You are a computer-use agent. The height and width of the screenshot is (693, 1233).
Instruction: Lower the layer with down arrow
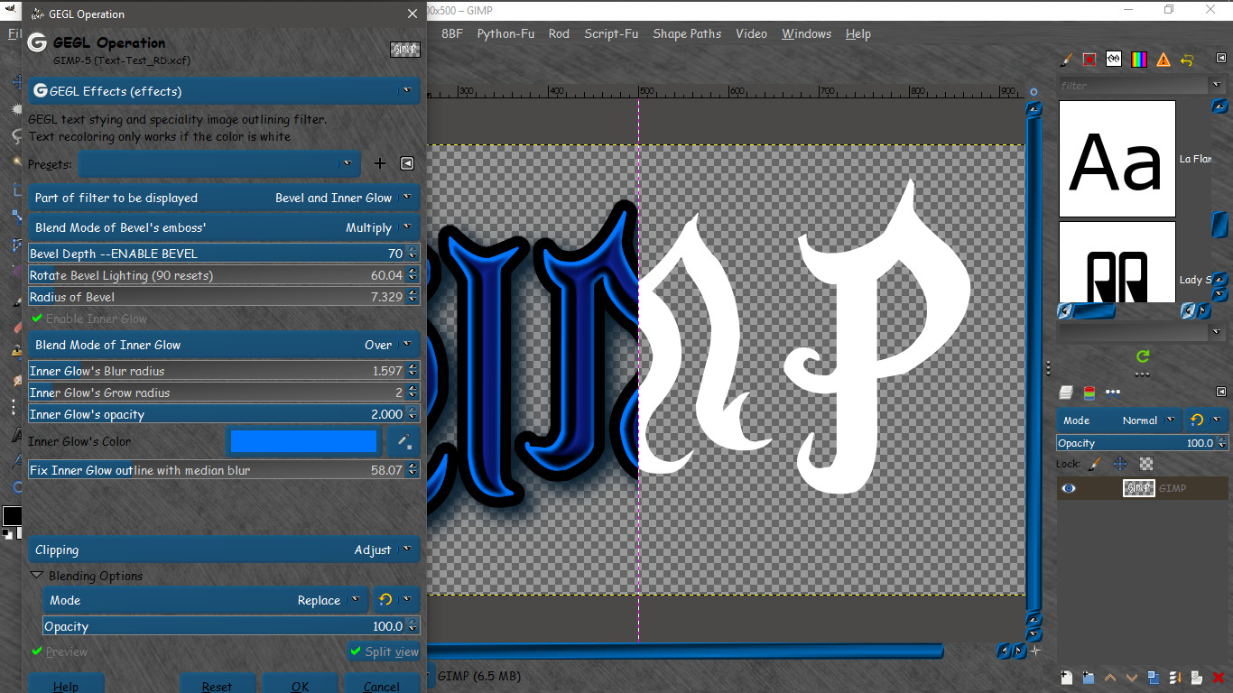pyautogui.click(x=1132, y=678)
